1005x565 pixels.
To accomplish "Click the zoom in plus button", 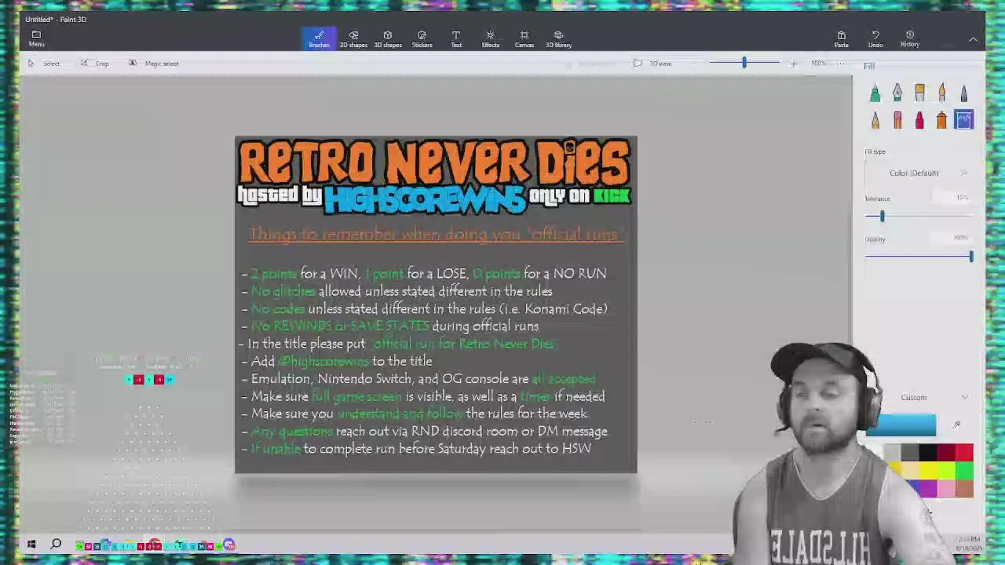I will pyautogui.click(x=793, y=64).
